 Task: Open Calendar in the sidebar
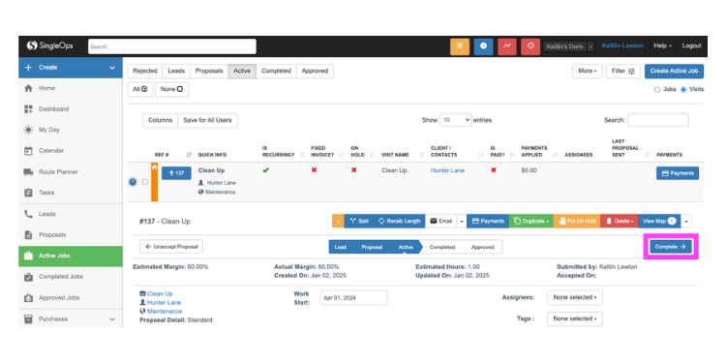(x=71, y=151)
